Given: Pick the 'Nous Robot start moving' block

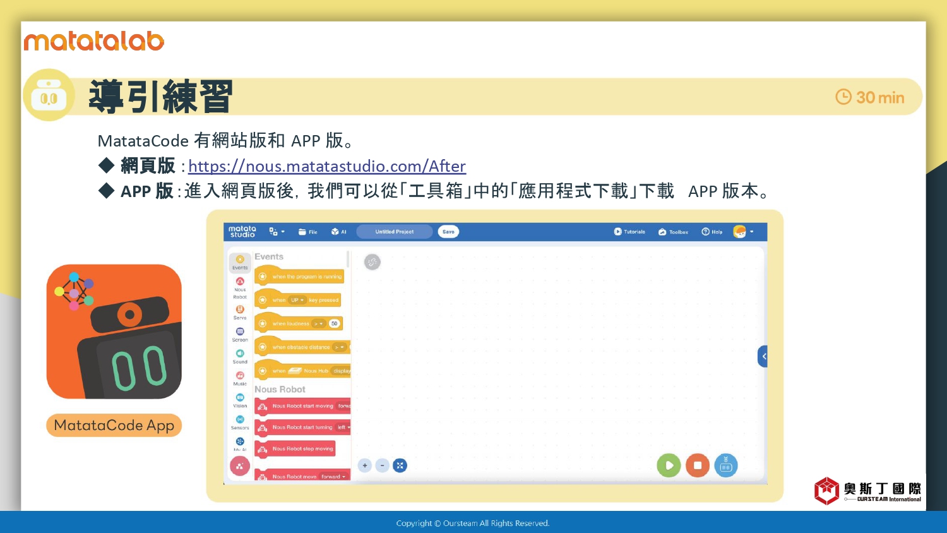Looking at the screenshot, I should pyautogui.click(x=302, y=406).
